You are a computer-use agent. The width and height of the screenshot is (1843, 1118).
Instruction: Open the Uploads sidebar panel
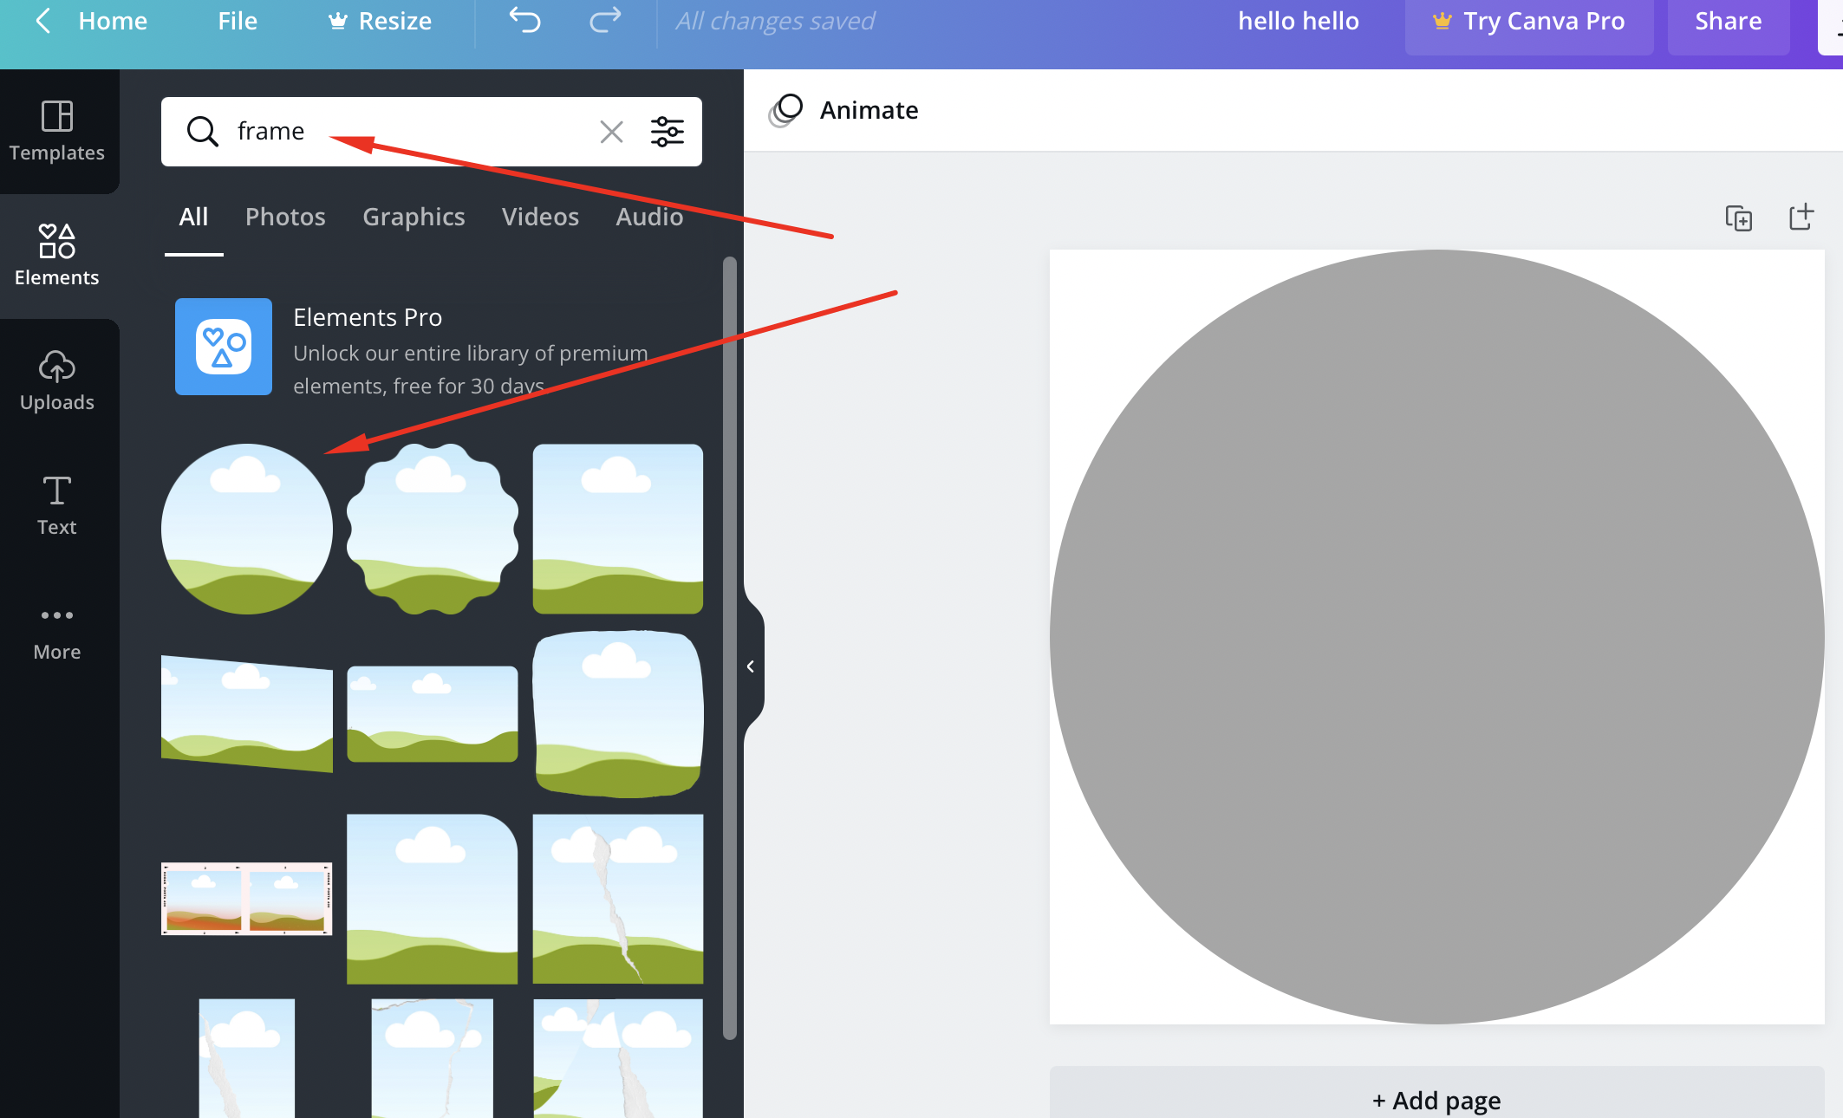57,380
